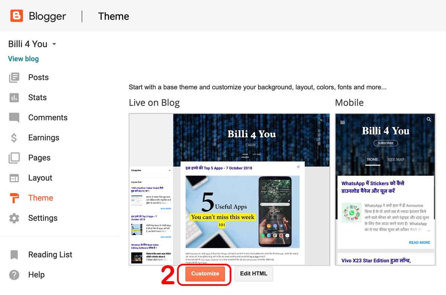
Task: Click the View blog link
Action: 23,59
